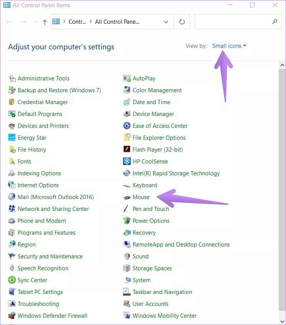Open Taskbar and Navigation
This screenshot has height=325, width=286.
[162, 292]
